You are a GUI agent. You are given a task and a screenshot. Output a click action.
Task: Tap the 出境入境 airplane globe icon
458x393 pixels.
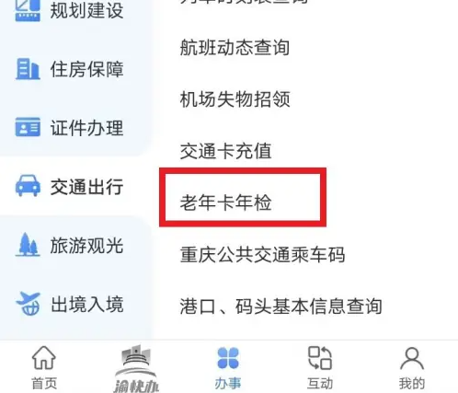coord(28,304)
